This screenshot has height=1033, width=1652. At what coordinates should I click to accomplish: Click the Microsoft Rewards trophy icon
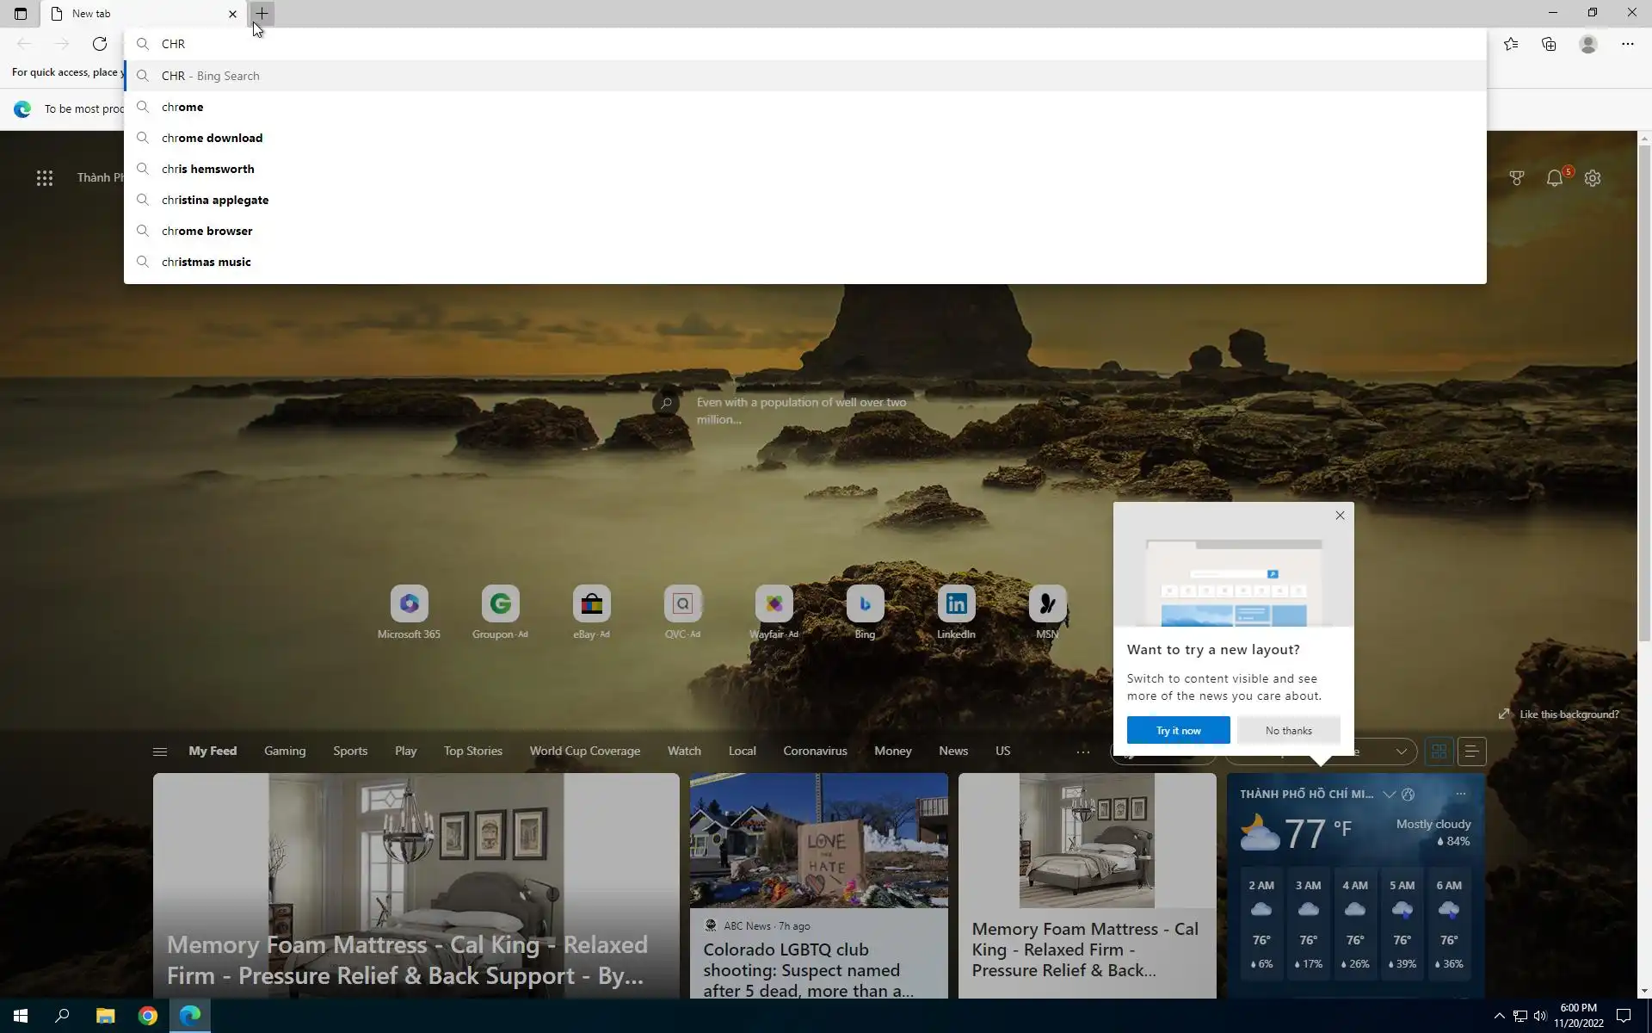1517,178
